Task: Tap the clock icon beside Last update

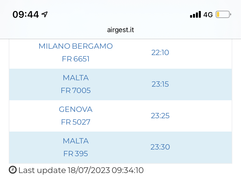Action: (x=13, y=170)
